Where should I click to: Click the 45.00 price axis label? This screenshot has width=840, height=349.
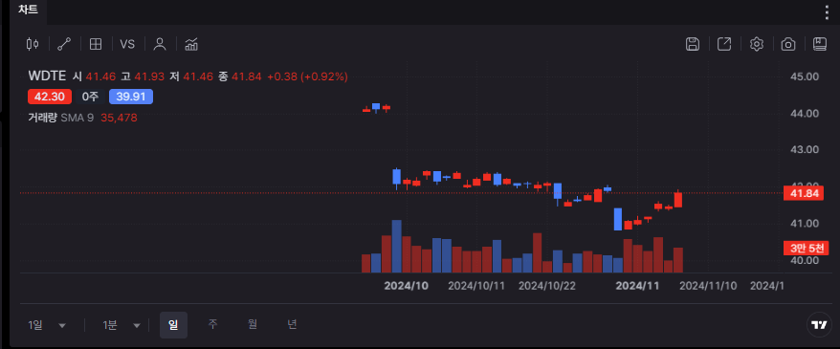click(x=805, y=76)
